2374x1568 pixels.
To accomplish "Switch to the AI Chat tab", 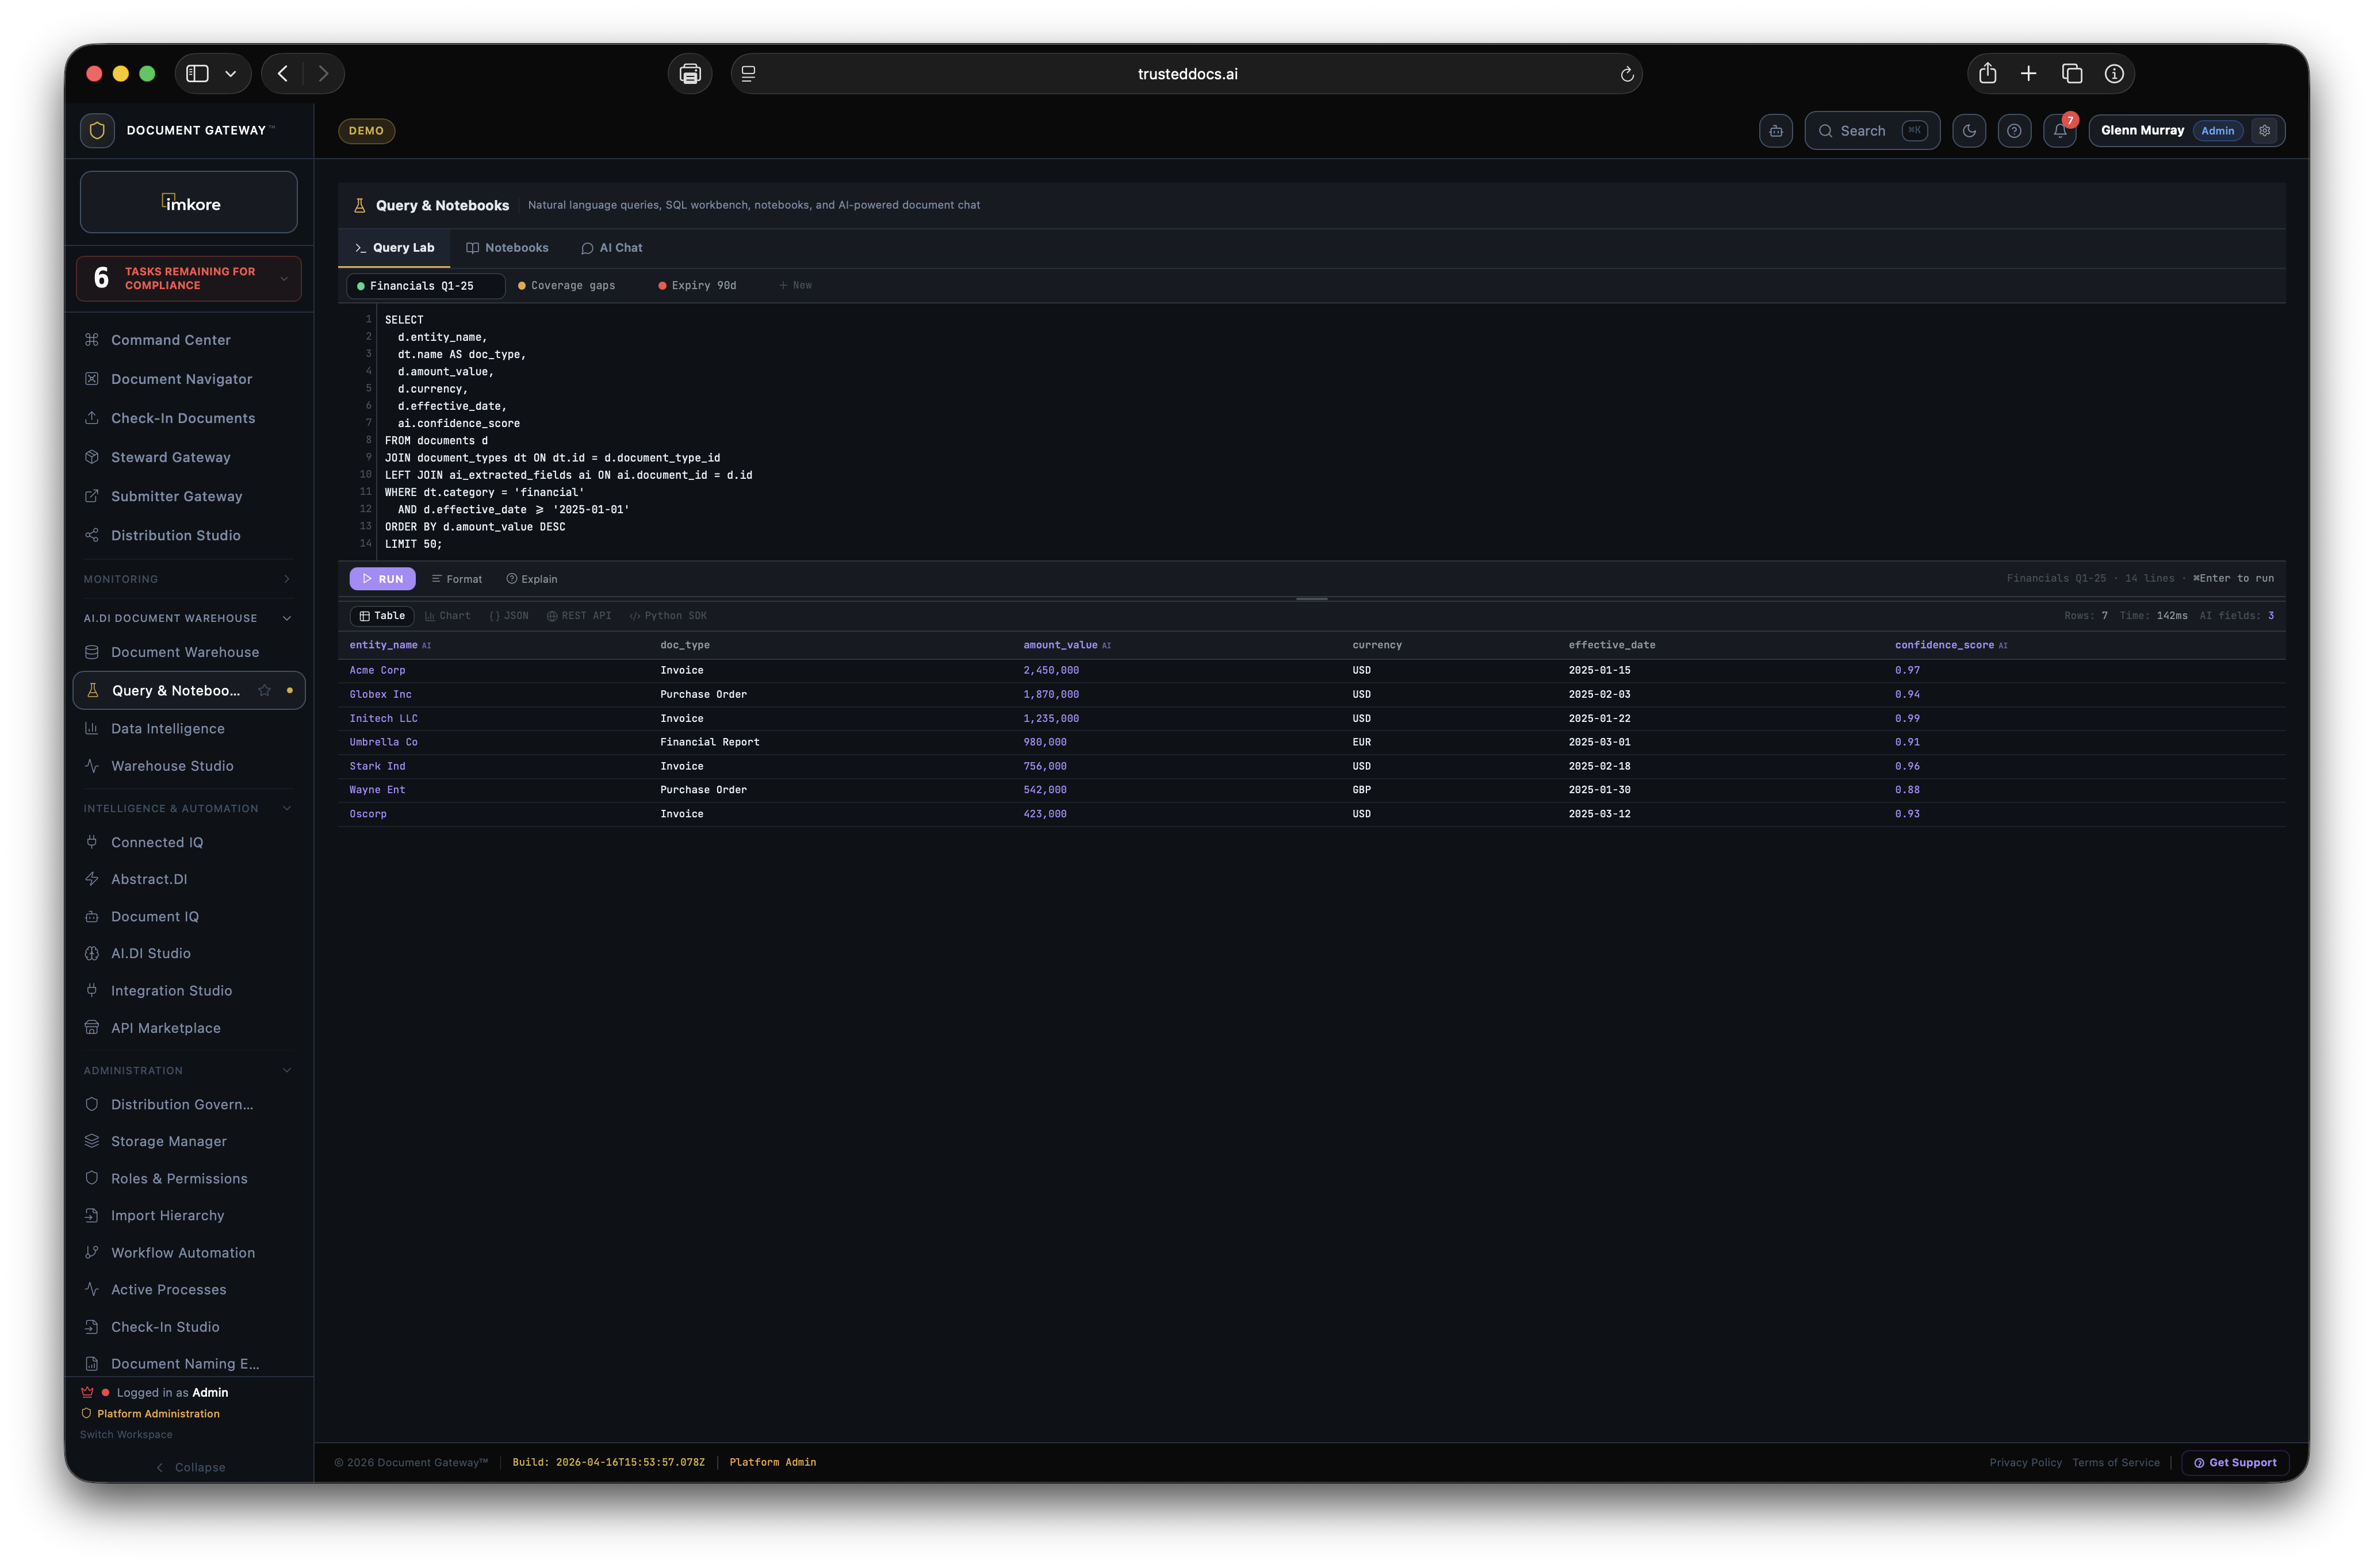I will (611, 248).
